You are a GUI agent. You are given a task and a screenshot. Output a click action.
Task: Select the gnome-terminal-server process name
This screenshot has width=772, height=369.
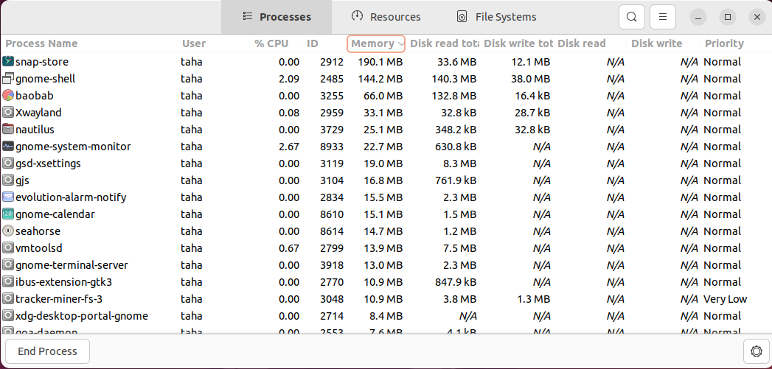(72, 265)
